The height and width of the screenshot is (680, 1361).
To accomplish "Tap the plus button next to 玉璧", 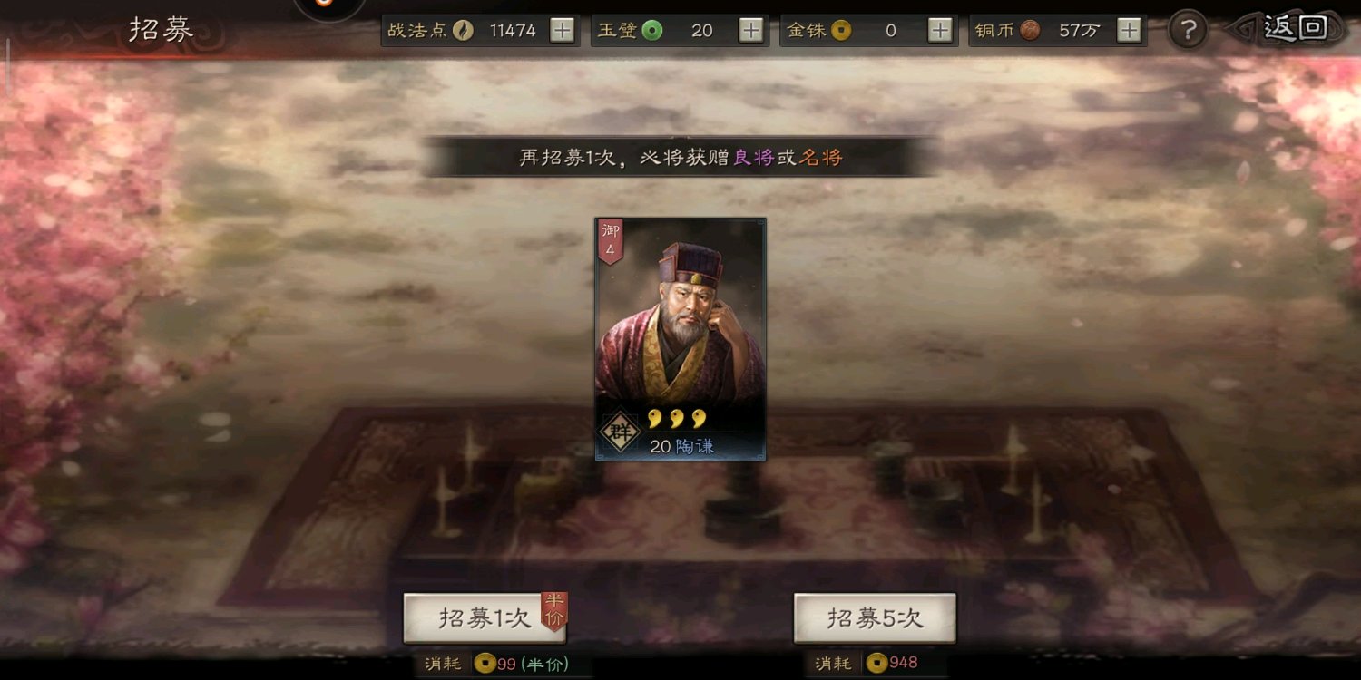I will click(x=751, y=30).
